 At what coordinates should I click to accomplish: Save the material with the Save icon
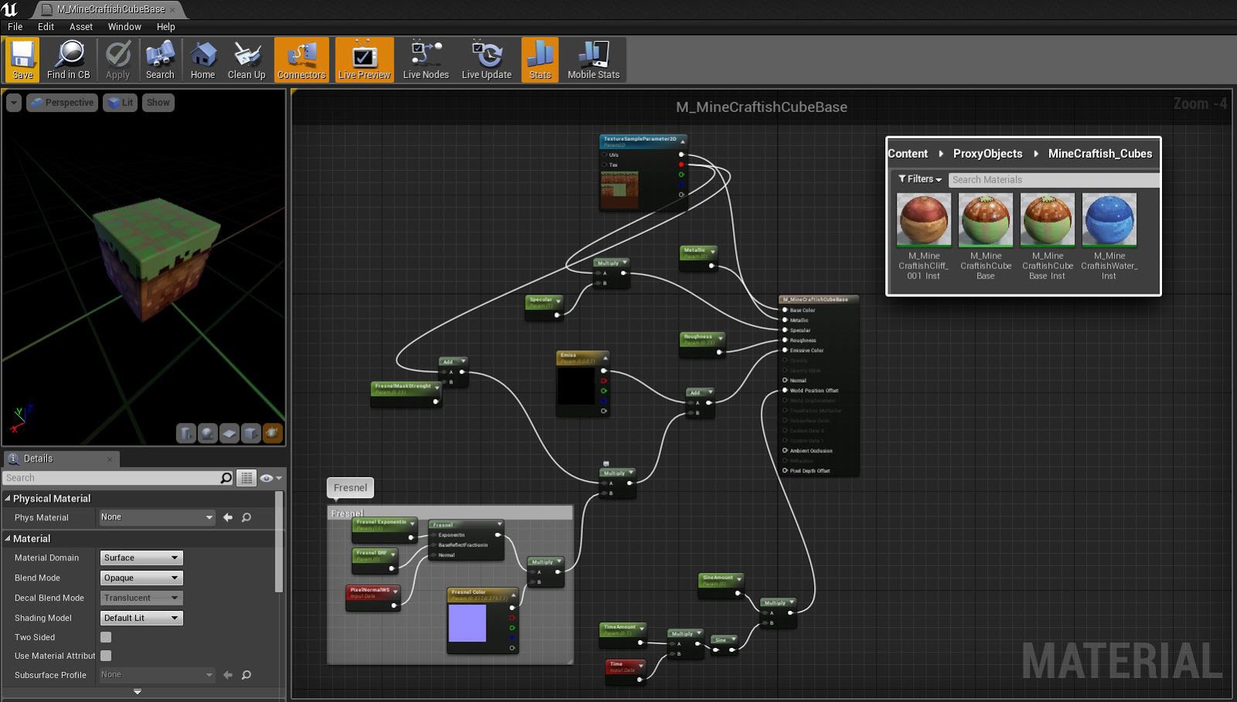pyautogui.click(x=22, y=60)
